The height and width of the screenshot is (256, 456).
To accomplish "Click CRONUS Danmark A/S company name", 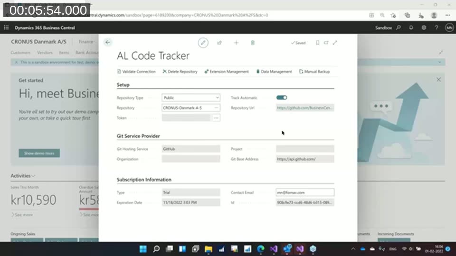I will [38, 42].
